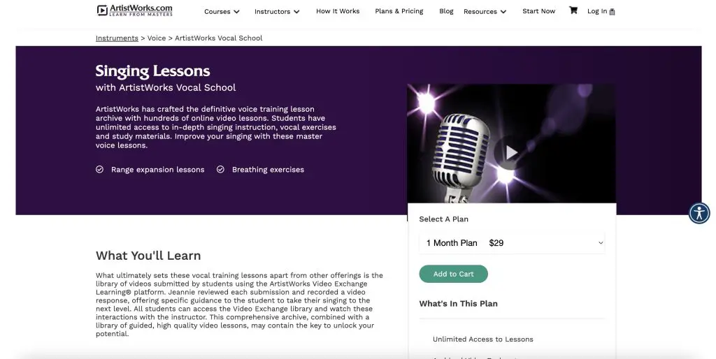The width and height of the screenshot is (716, 359).
Task: Click the Range expansion lessons checkmark icon
Action: 99,169
